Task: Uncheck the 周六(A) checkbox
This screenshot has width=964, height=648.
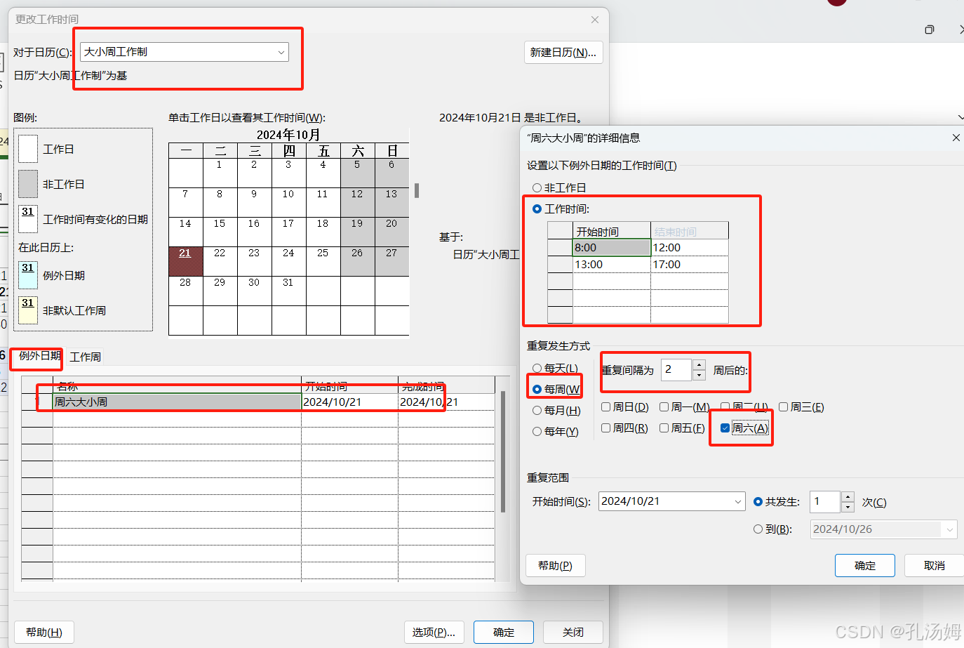Action: click(725, 428)
